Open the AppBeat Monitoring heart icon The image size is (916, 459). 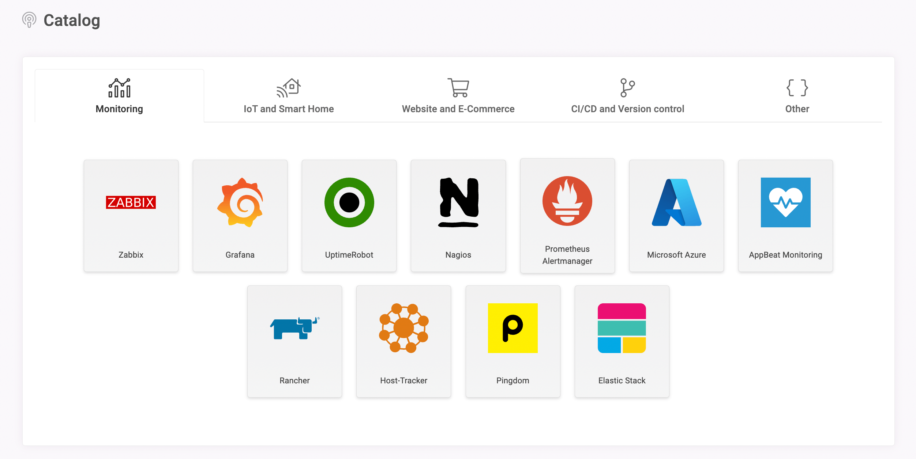click(x=785, y=202)
